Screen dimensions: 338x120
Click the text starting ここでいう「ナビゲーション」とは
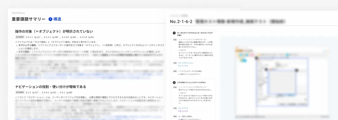[x=89, y=99]
